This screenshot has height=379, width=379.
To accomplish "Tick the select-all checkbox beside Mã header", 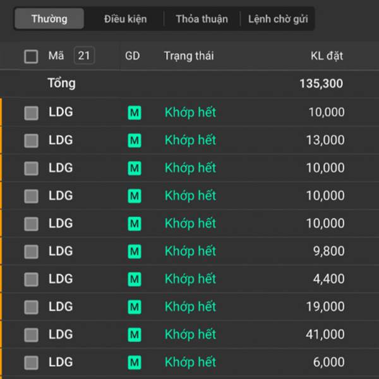I will pyautogui.click(x=31, y=56).
